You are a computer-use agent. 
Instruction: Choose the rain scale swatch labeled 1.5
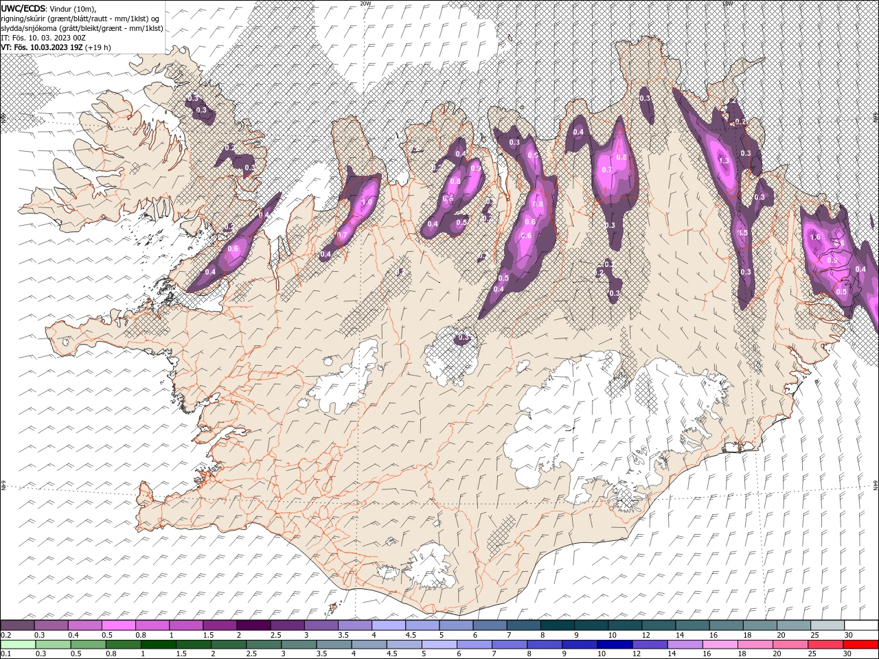[x=193, y=645]
